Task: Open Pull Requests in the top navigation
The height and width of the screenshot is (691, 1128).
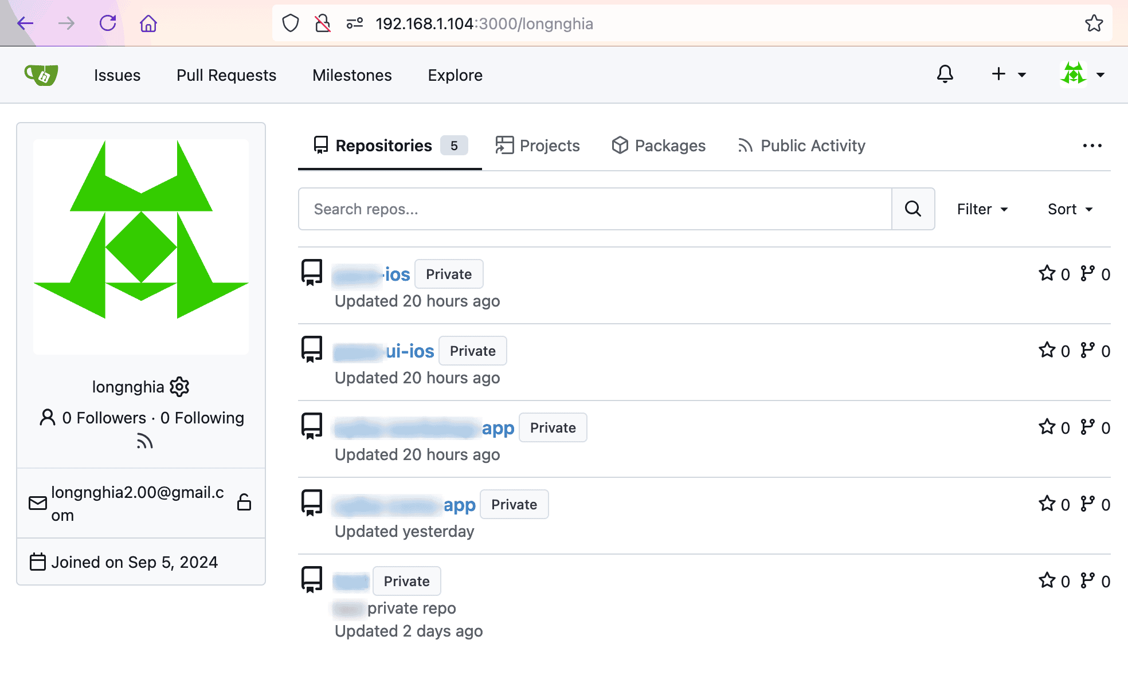Action: (x=226, y=75)
